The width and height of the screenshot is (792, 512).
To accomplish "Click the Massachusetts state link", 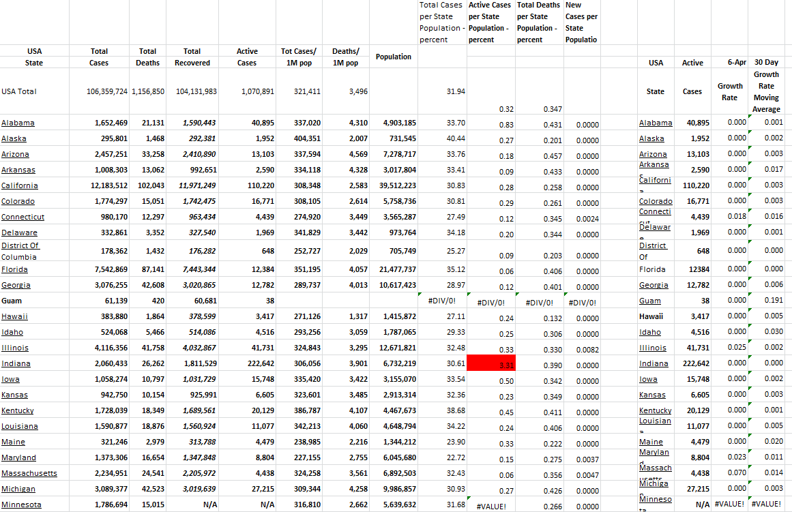I will [x=29, y=473].
